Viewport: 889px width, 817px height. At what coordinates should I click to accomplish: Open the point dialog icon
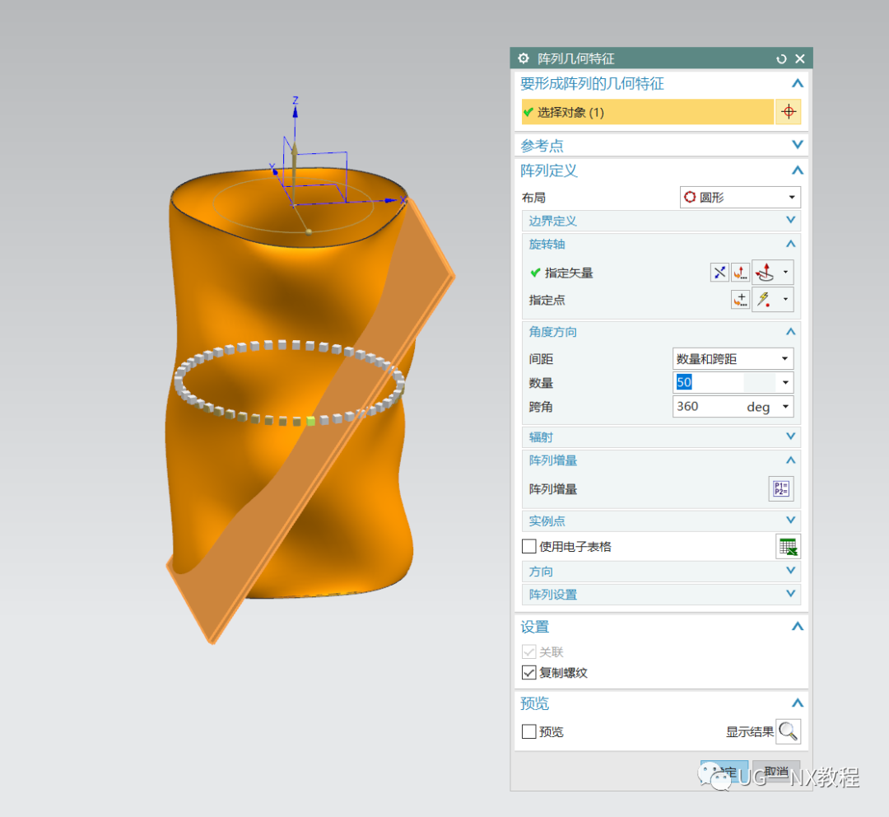pyautogui.click(x=740, y=300)
